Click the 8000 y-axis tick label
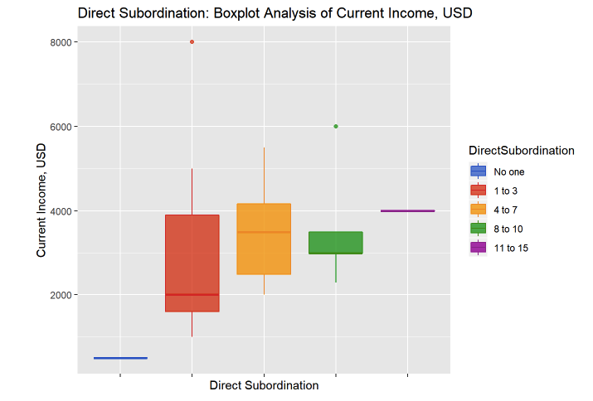593x401 pixels. (x=58, y=42)
